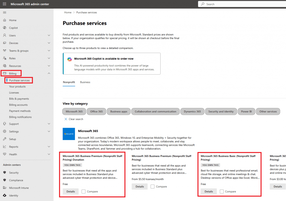The height and width of the screenshot is (201, 286).
Task: Click the Devices icon in sidebar
Action: coord(4,43)
